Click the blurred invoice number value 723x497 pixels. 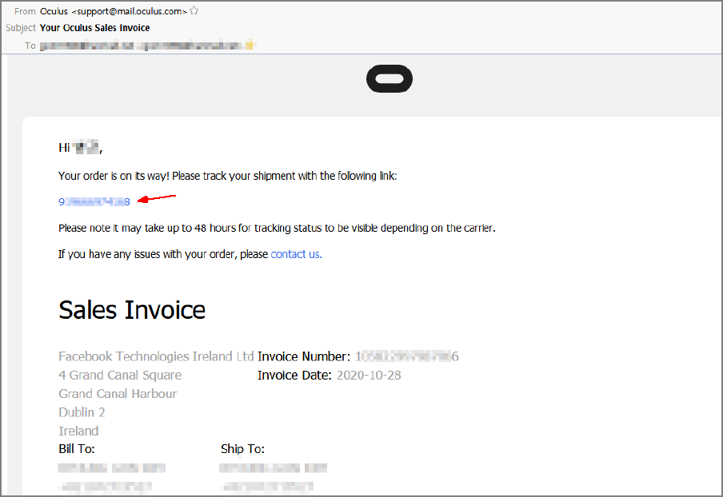pyautogui.click(x=406, y=356)
